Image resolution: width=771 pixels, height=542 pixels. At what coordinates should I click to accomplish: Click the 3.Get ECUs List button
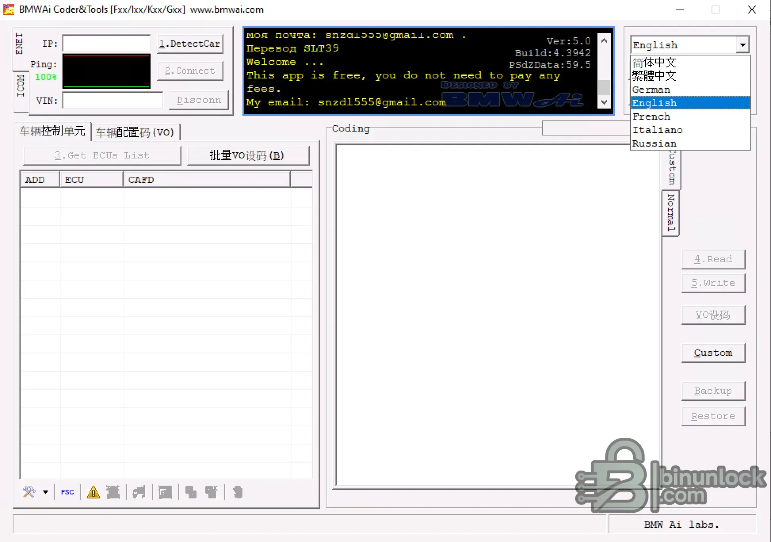tap(102, 155)
